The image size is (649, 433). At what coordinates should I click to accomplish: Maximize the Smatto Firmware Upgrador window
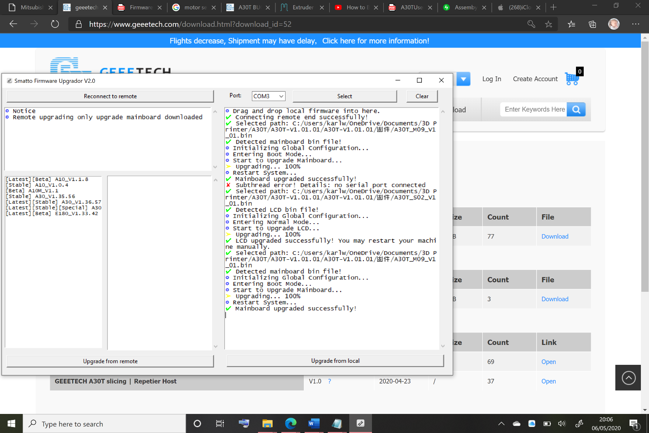(x=419, y=80)
